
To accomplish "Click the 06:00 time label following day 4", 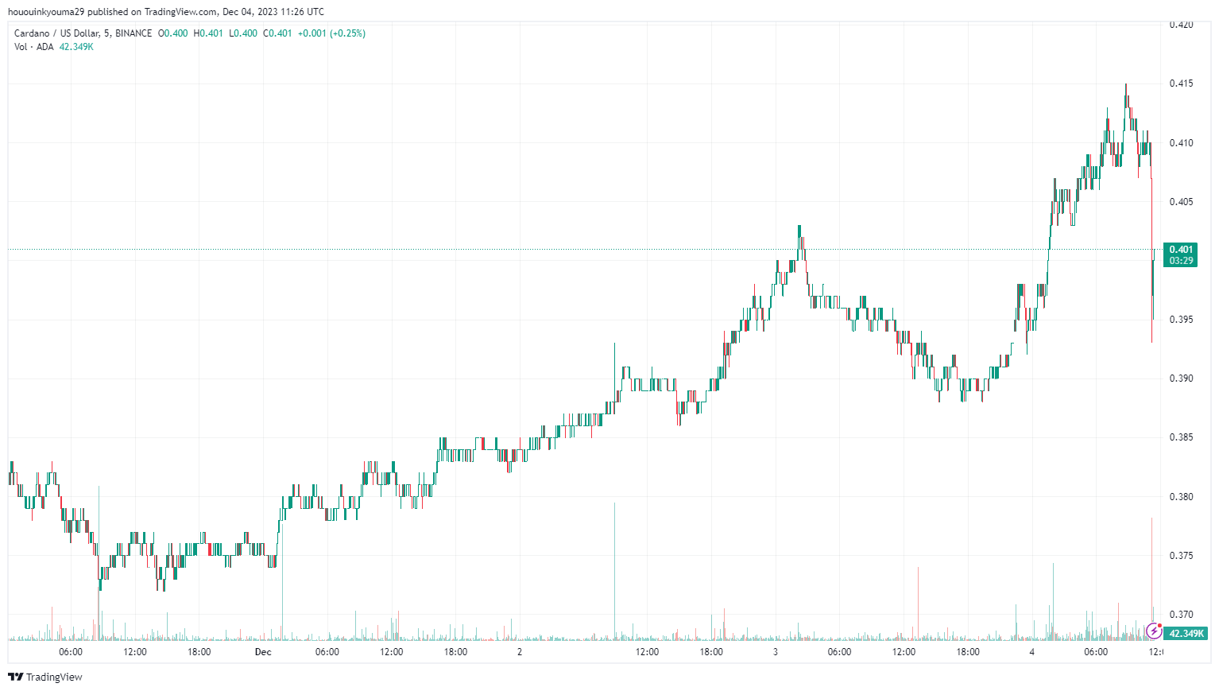I will point(1096,652).
